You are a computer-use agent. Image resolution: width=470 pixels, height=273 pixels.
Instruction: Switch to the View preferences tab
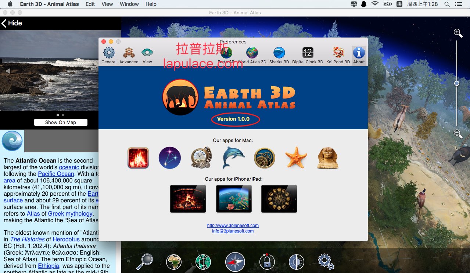coord(147,55)
